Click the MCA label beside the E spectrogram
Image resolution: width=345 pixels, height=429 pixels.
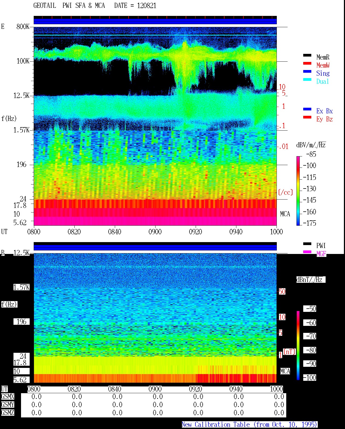click(285, 214)
